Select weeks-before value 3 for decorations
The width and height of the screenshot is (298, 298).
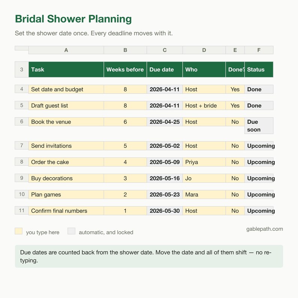(125, 178)
